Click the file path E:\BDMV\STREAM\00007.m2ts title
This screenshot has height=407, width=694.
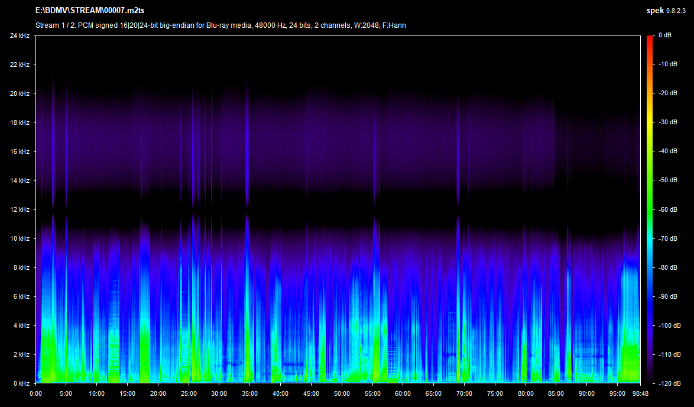point(90,11)
